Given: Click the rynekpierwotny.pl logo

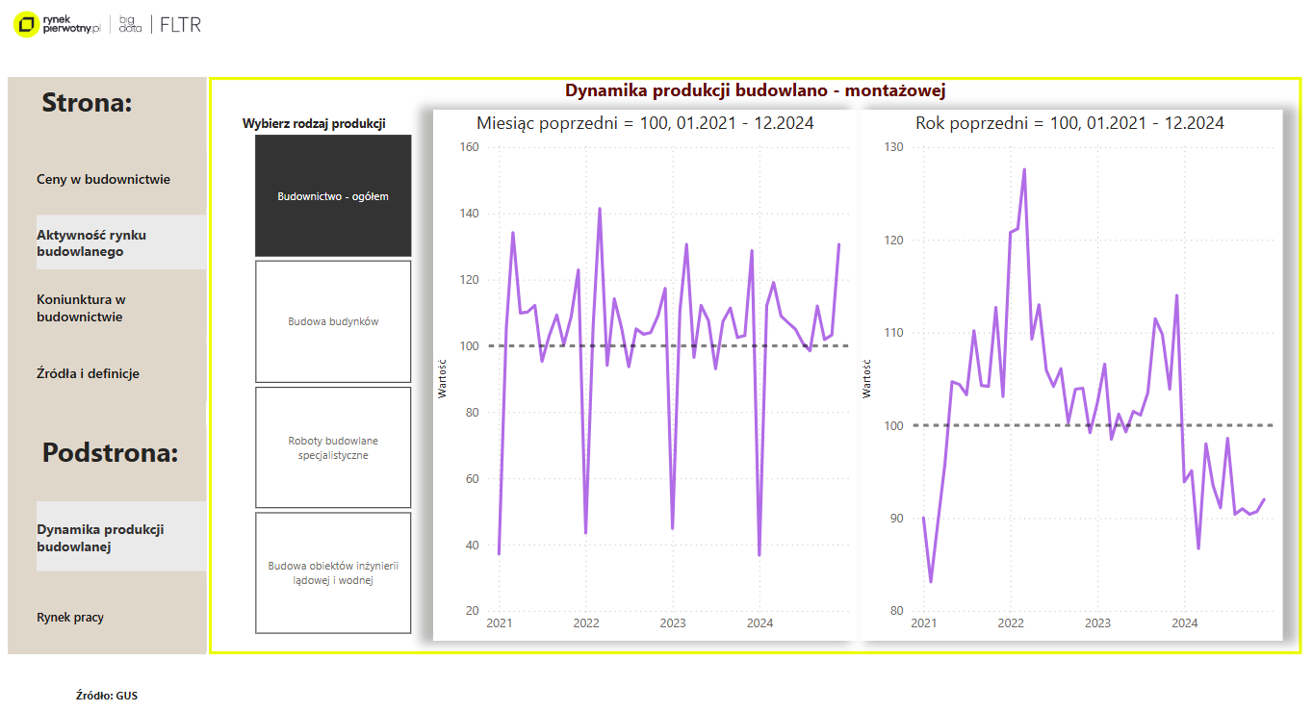Looking at the screenshot, I should [58, 25].
